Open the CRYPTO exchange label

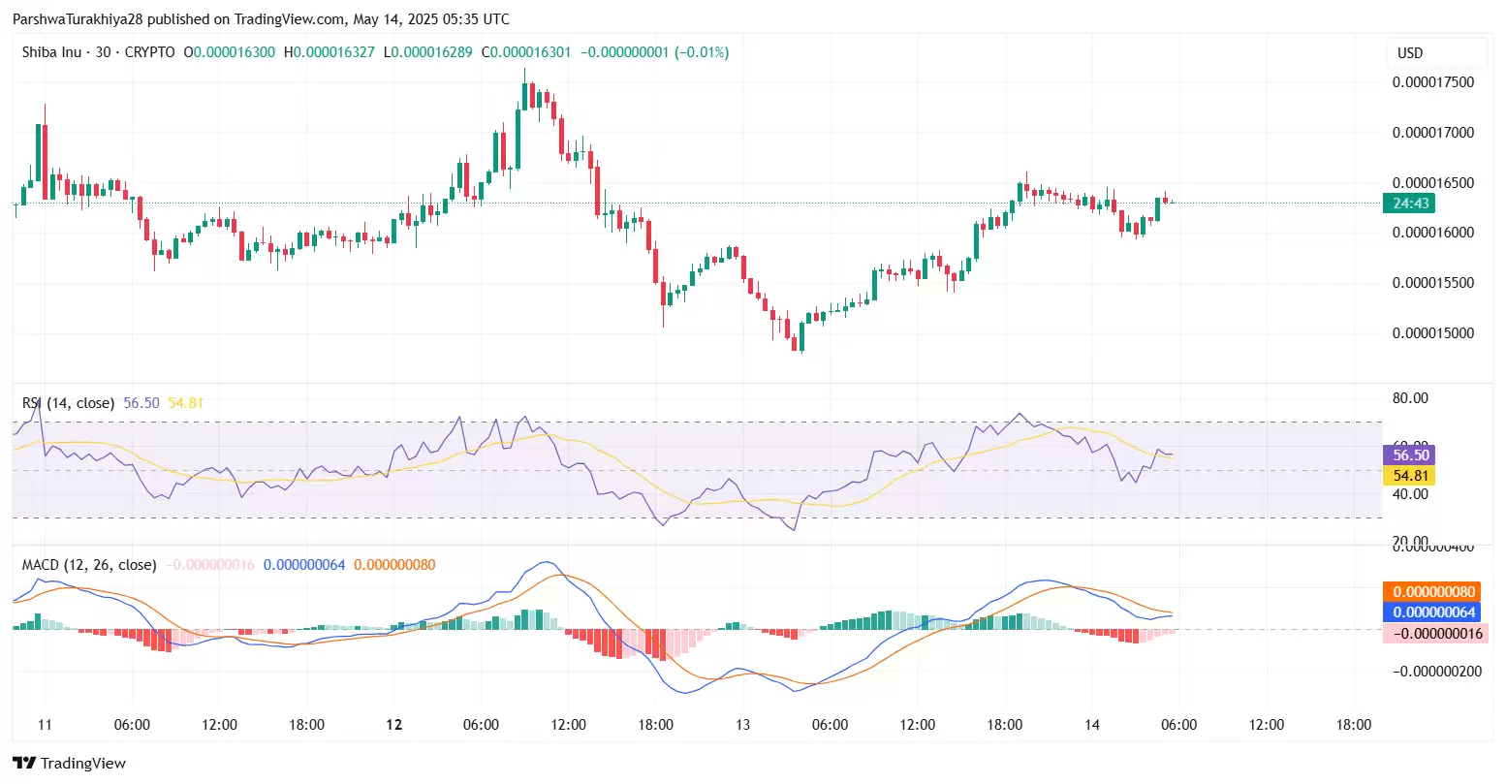(148, 52)
